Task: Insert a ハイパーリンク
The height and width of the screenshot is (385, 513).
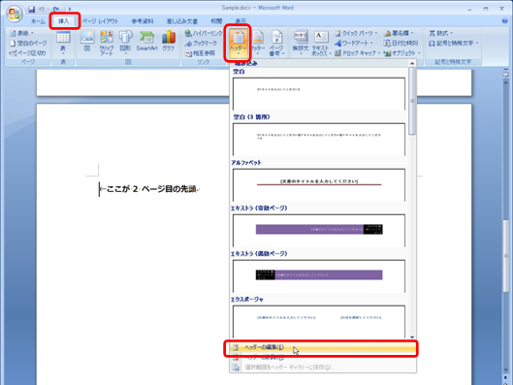Action: 204,33
